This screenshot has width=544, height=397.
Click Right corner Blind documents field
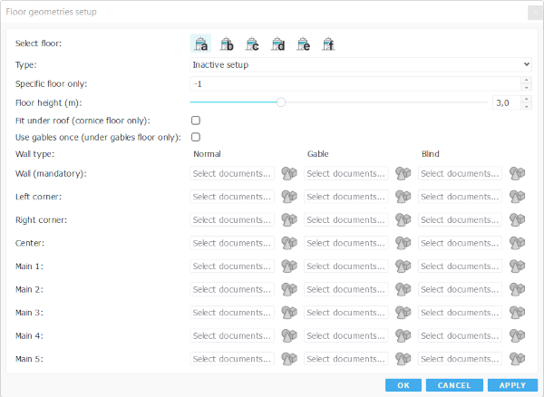(x=460, y=220)
